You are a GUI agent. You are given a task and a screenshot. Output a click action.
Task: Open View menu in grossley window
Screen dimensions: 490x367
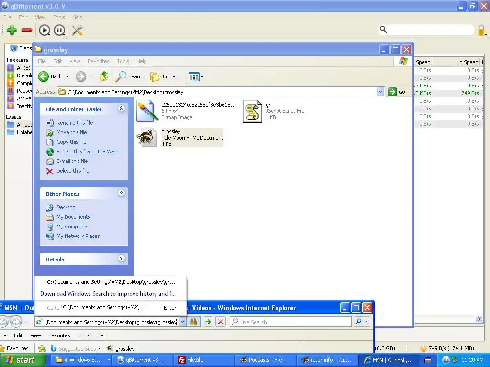click(75, 61)
